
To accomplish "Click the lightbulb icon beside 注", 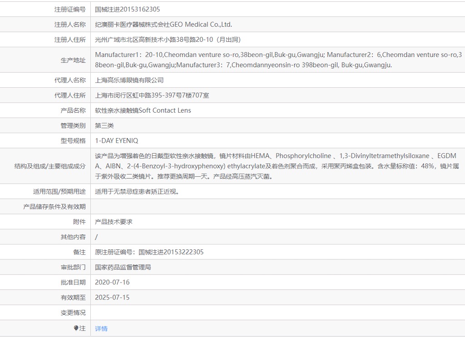I will tap(76, 328).
